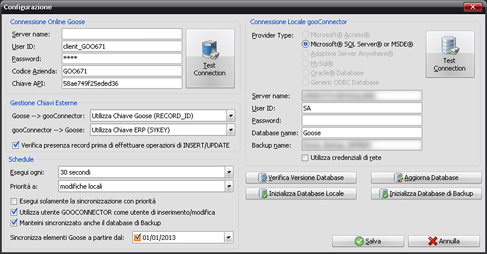
Task: Click the Inizializza Database di Backup icon
Action: tap(383, 193)
